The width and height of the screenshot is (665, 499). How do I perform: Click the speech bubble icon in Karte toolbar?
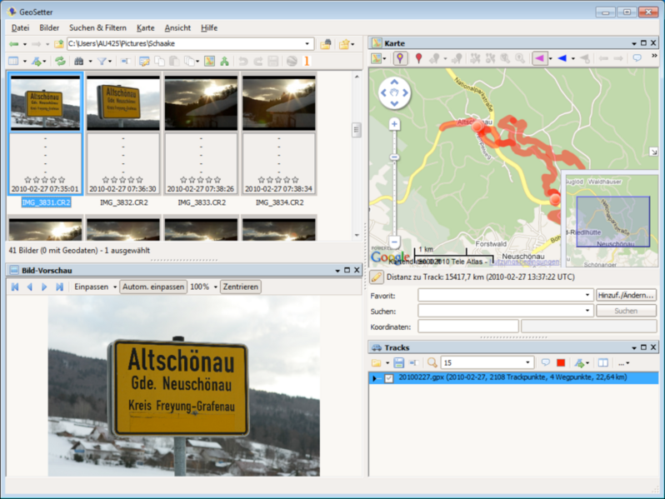pos(637,57)
